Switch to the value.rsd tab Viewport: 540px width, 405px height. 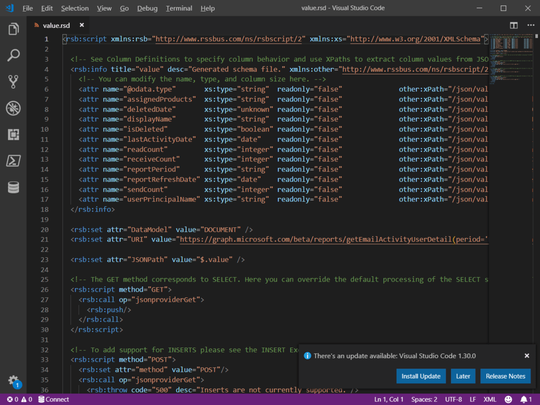tap(56, 25)
